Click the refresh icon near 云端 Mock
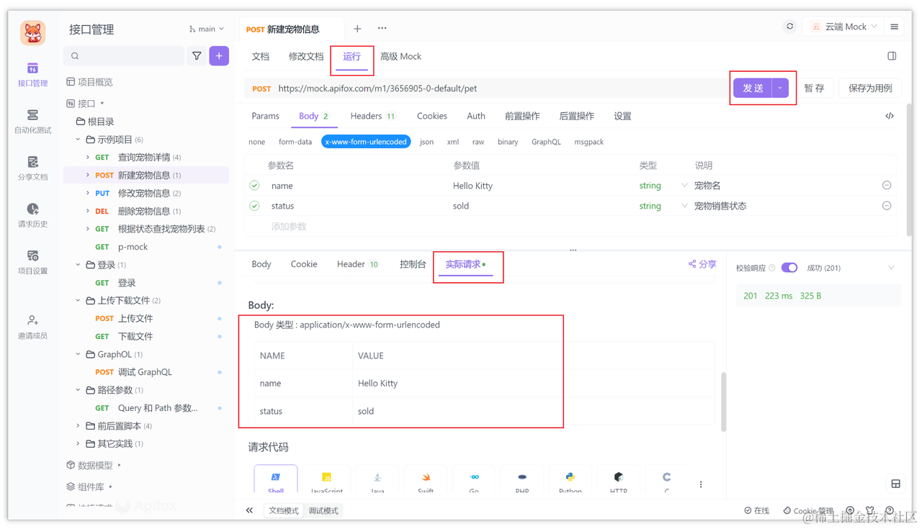This screenshot has width=922, height=529. coord(789,27)
